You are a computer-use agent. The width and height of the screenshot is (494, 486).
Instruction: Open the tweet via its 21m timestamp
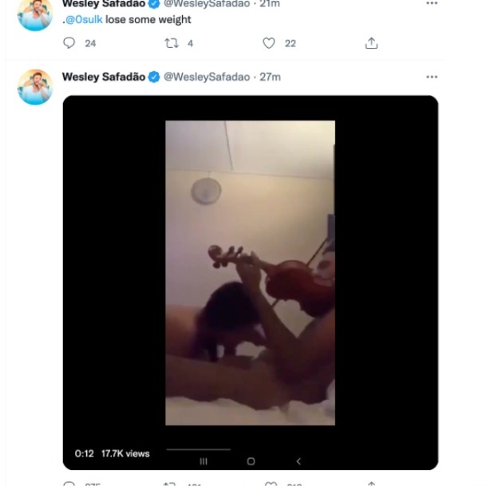tap(270, 3)
